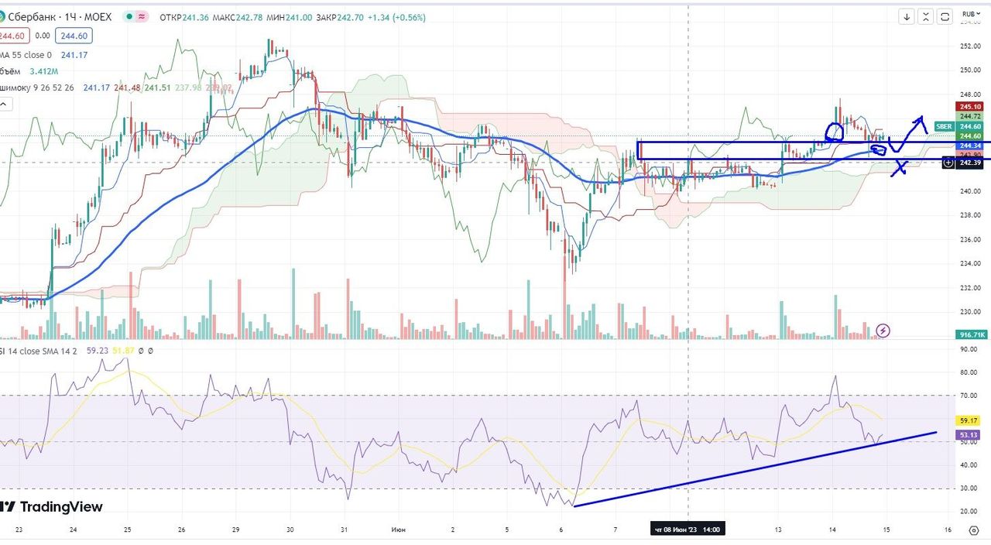Open fullscreen mode via the frame icon
The image size is (991, 545).
click(x=945, y=17)
